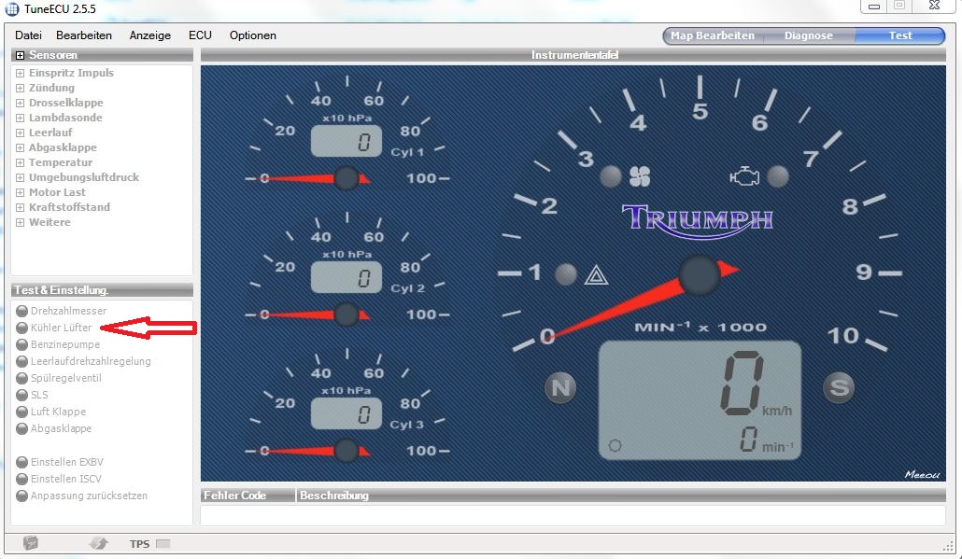Click the TuneECU app icon in title bar
This screenshot has width=962, height=559.
point(12,9)
